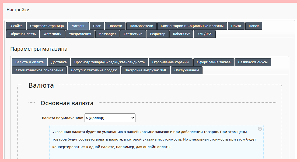Go to the Новости tab

coord(115,26)
